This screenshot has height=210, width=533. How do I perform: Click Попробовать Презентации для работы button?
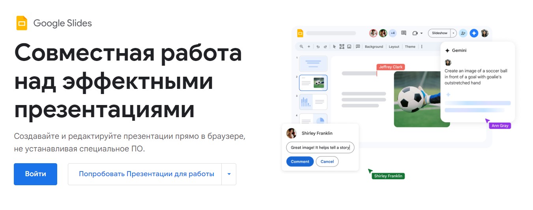point(146,174)
